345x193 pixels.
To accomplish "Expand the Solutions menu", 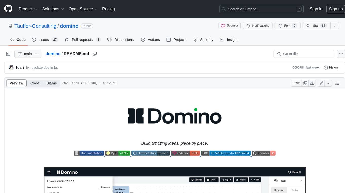I will click(53, 9).
